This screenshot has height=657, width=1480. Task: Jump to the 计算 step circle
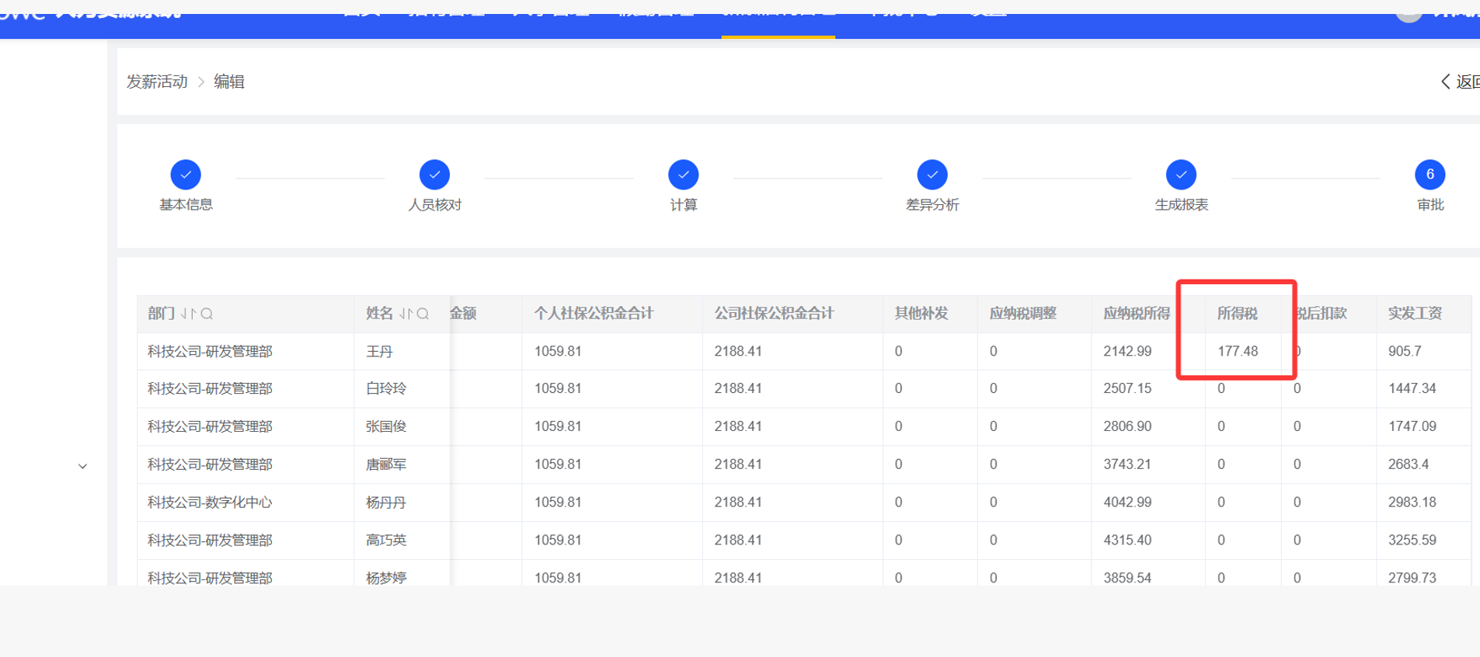(x=683, y=175)
